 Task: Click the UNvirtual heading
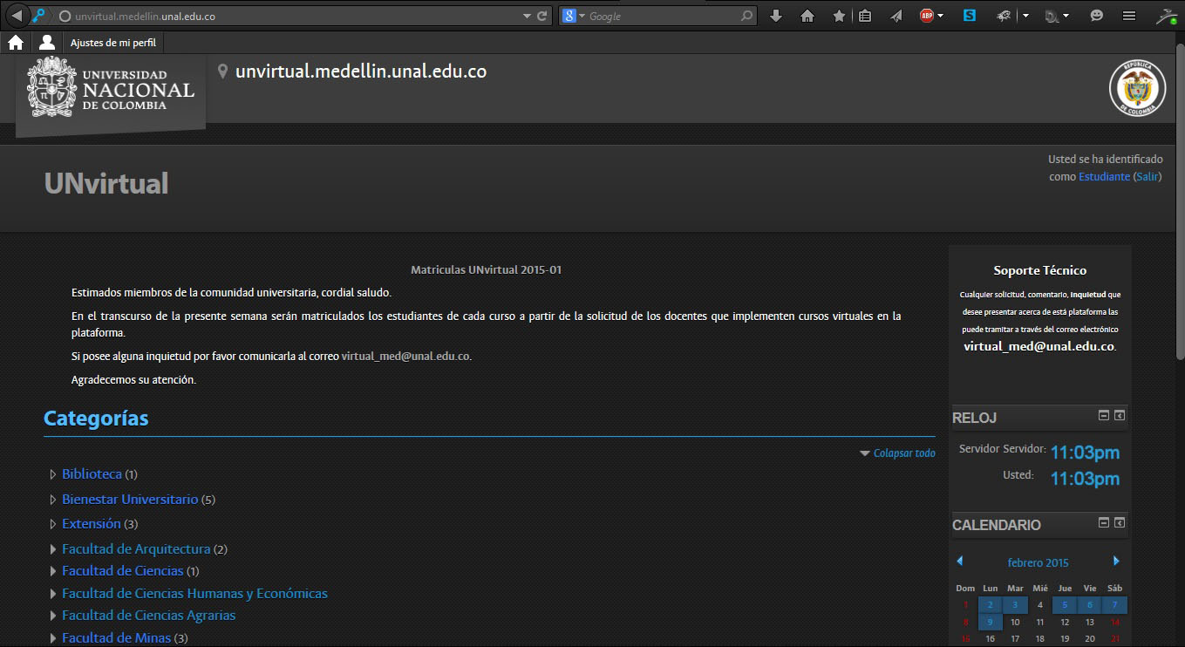[x=106, y=183]
